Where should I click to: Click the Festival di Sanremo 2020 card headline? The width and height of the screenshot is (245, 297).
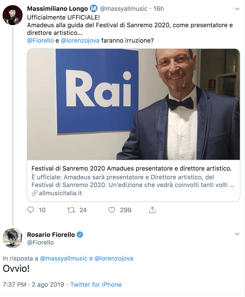point(131,169)
